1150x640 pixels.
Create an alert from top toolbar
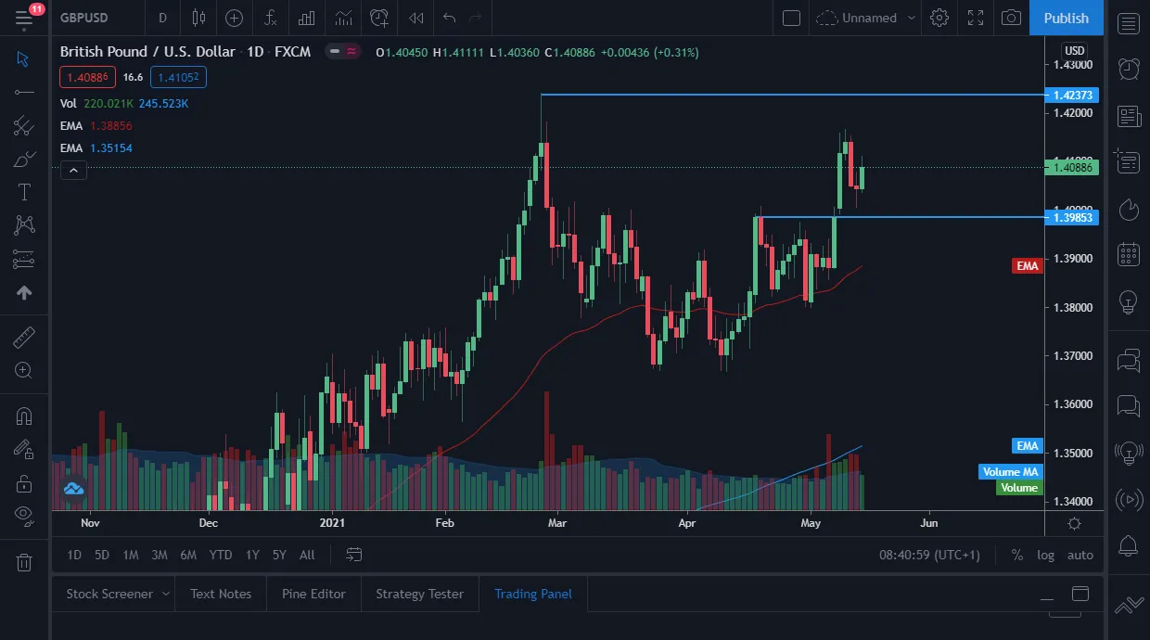coord(379,18)
